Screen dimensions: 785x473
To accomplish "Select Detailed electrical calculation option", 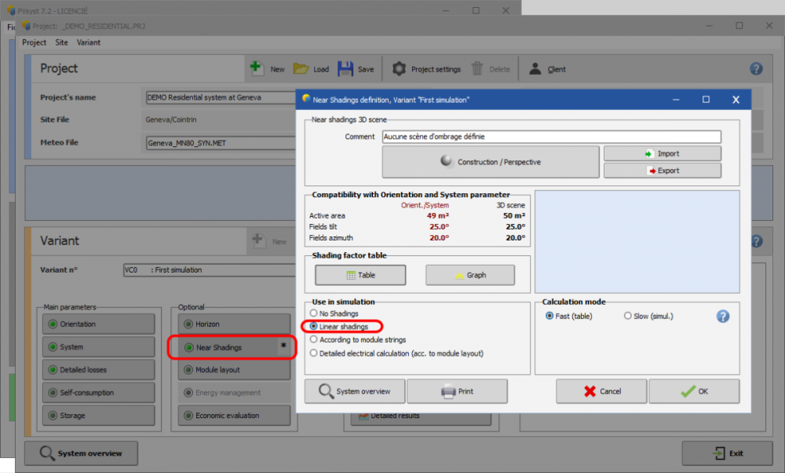I will point(314,353).
